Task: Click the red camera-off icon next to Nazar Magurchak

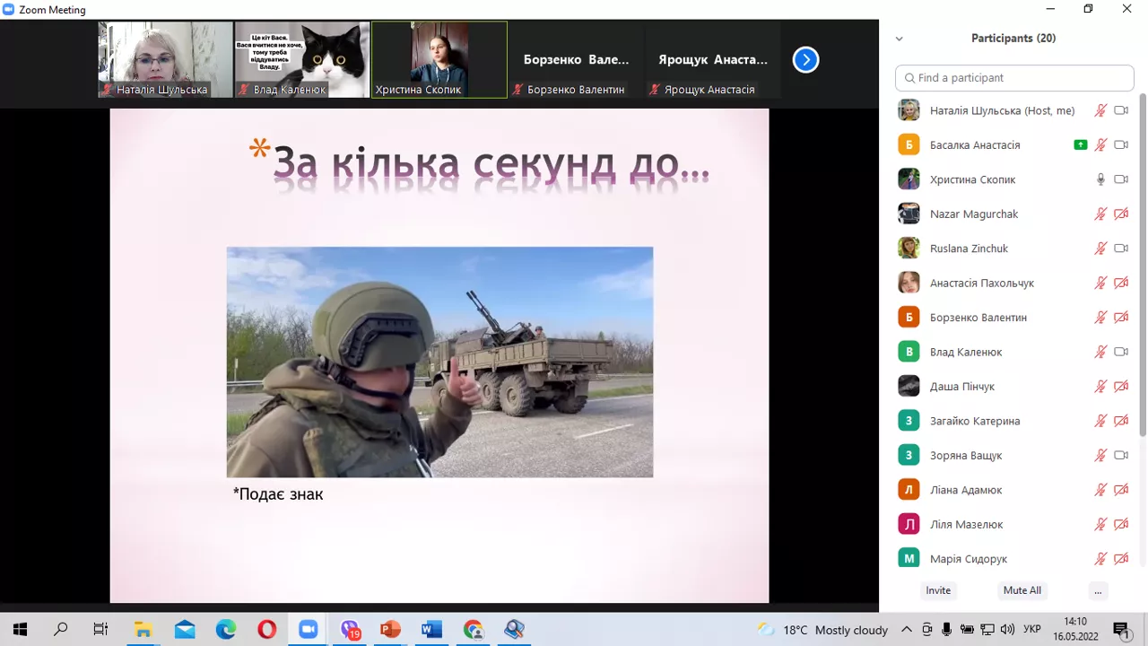Action: [x=1121, y=214]
